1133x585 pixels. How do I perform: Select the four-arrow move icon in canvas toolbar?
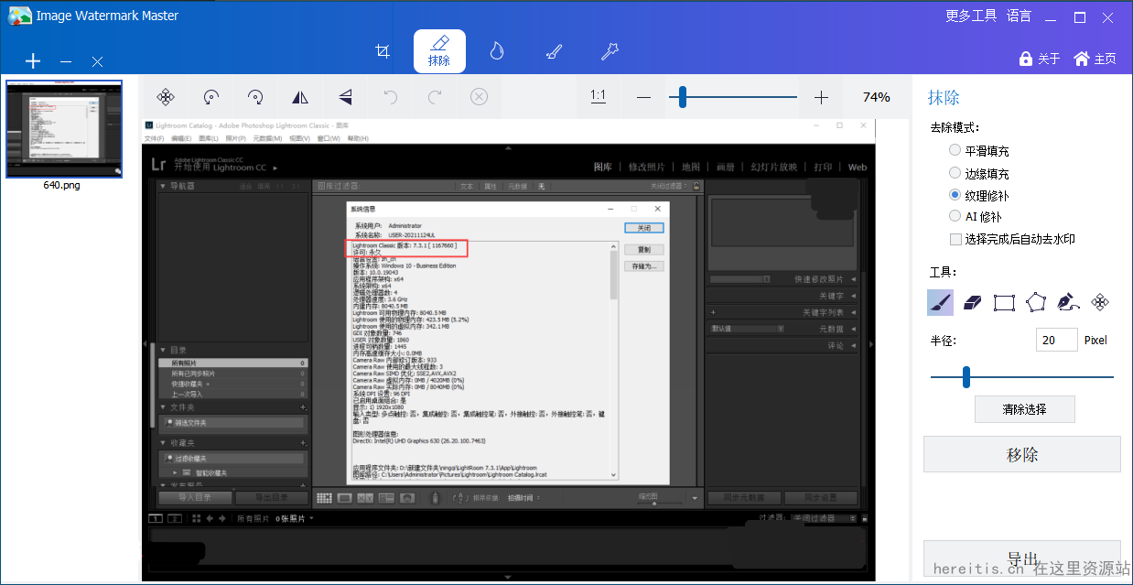[x=166, y=97]
